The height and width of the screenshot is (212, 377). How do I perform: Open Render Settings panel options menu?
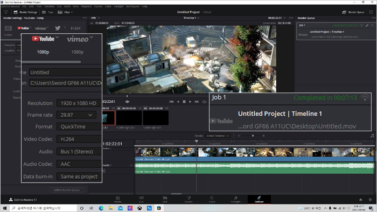pos(85,18)
